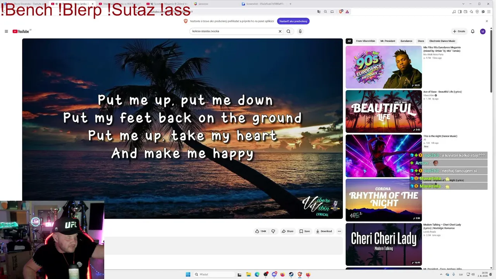This screenshot has height=279, width=496.
Task: Go to the YouTube home logo
Action: pyautogui.click(x=21, y=31)
